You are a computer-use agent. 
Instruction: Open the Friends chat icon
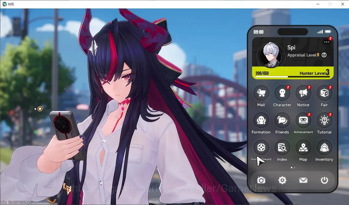282,120
